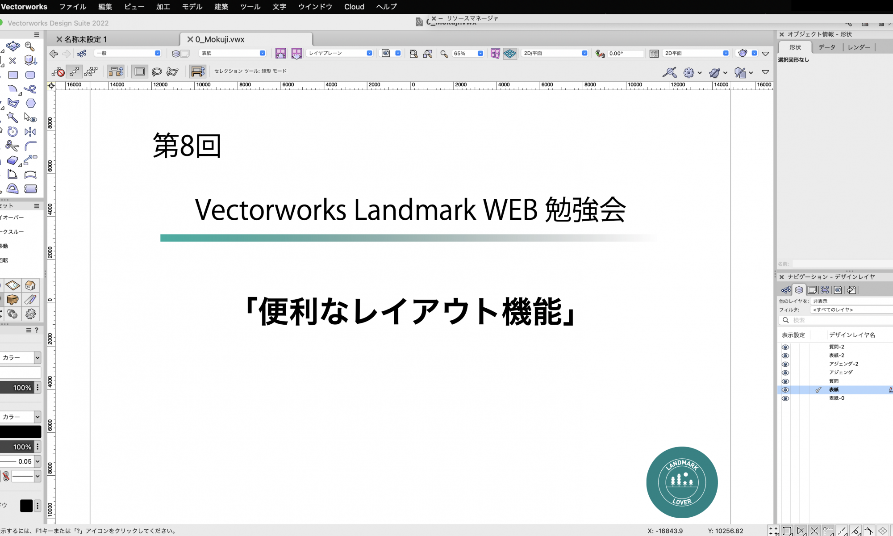893x536 pixels.
Task: Select the Flyover tool in the Basic palette
Action: tap(13, 46)
